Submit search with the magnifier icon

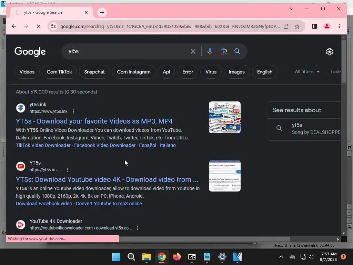(x=237, y=51)
